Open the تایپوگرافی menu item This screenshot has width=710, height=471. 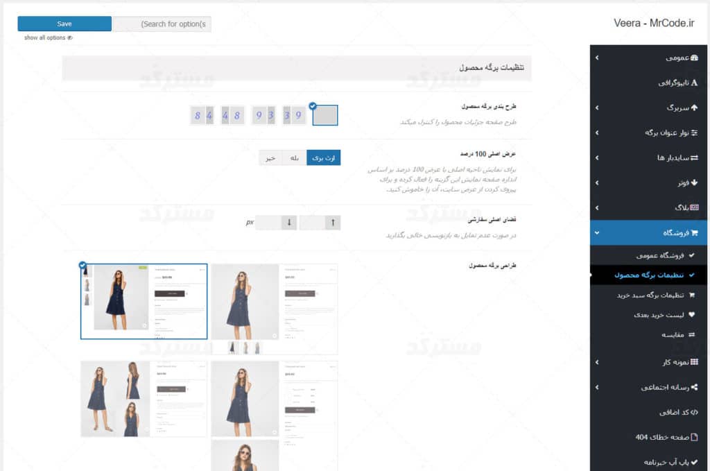648,83
